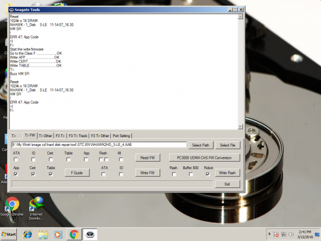Open Chrome from the taskbar

click(74, 235)
